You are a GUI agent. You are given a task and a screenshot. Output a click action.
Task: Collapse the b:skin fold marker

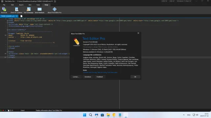pyautogui.click(x=8, y=30)
